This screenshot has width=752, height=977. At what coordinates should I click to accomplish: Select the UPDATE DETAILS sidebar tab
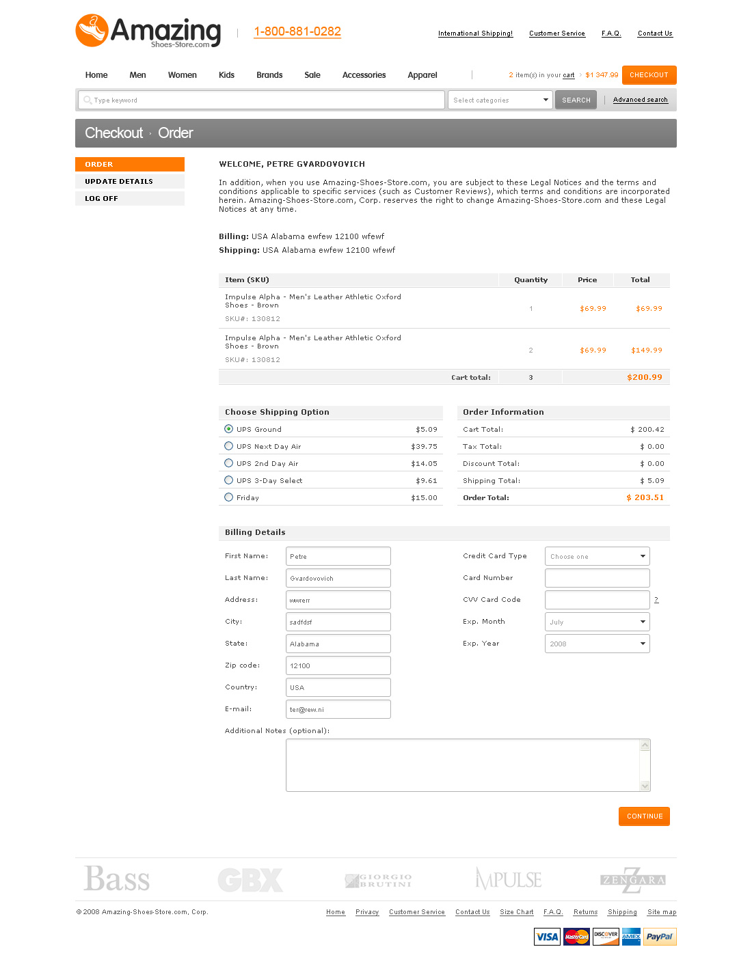click(x=130, y=182)
